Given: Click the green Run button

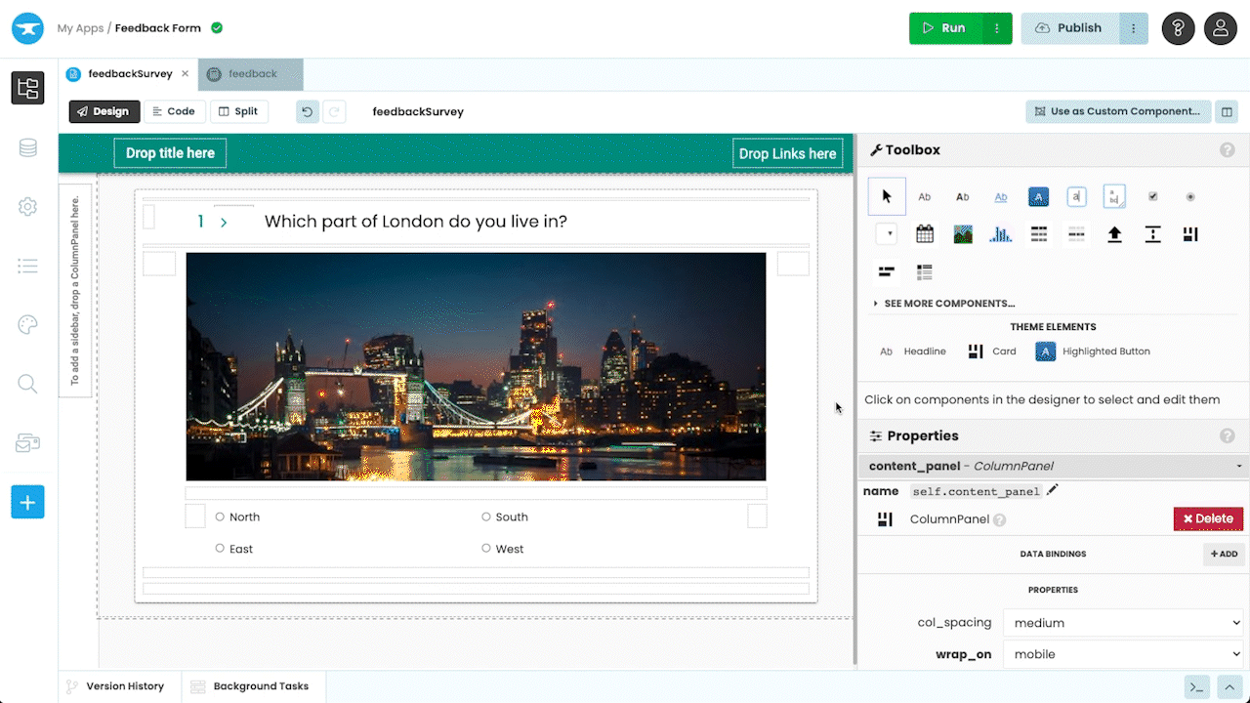Looking at the screenshot, I should coord(945,28).
